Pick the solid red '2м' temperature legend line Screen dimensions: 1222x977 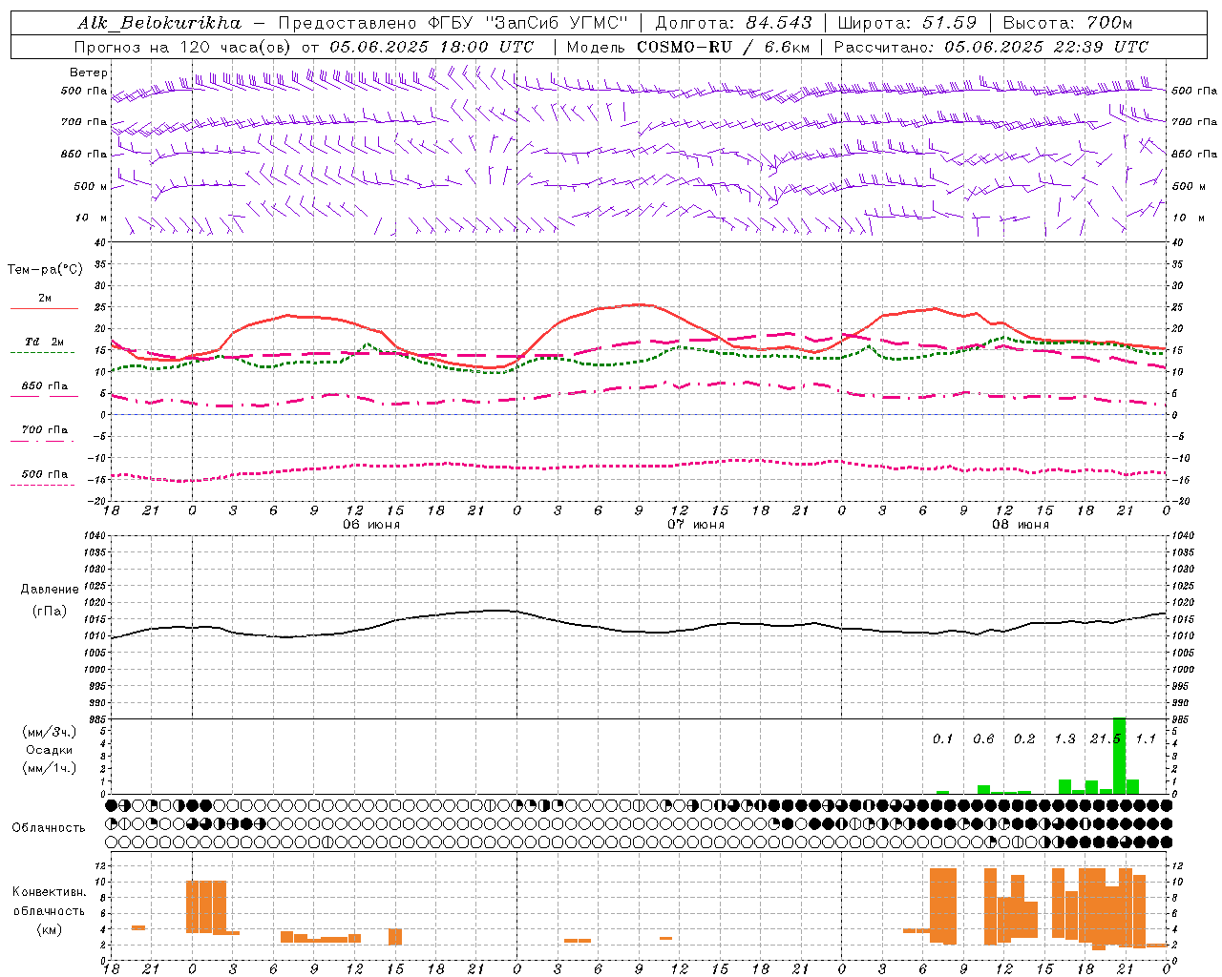tap(44, 309)
